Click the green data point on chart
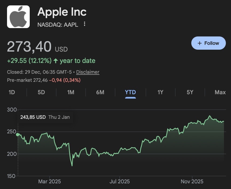 [x=18, y=134]
